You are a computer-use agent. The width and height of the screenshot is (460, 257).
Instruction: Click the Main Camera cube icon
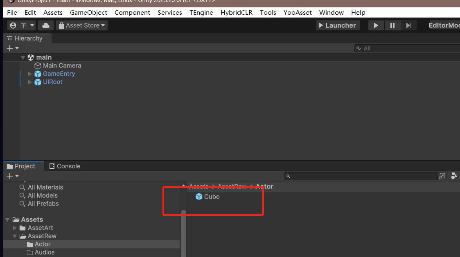(x=38, y=66)
